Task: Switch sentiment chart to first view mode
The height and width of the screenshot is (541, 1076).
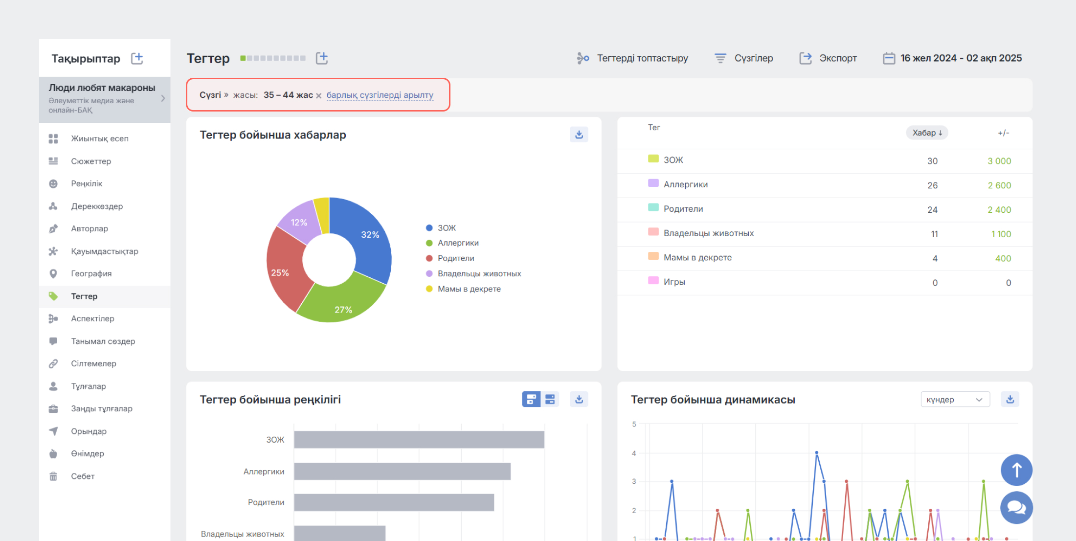Action: (x=531, y=399)
